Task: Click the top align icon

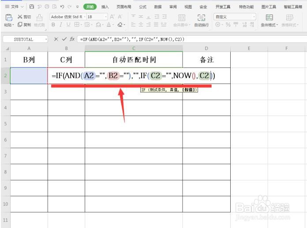Action: (x=133, y=17)
